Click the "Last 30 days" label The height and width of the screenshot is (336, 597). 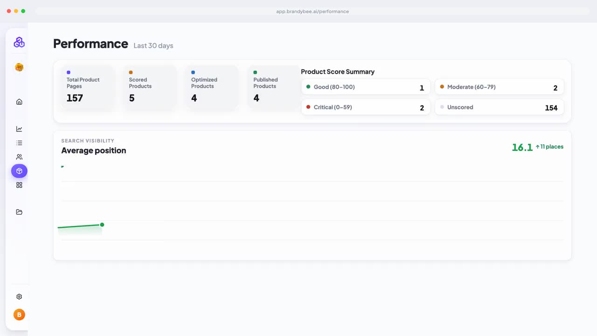[x=153, y=46]
